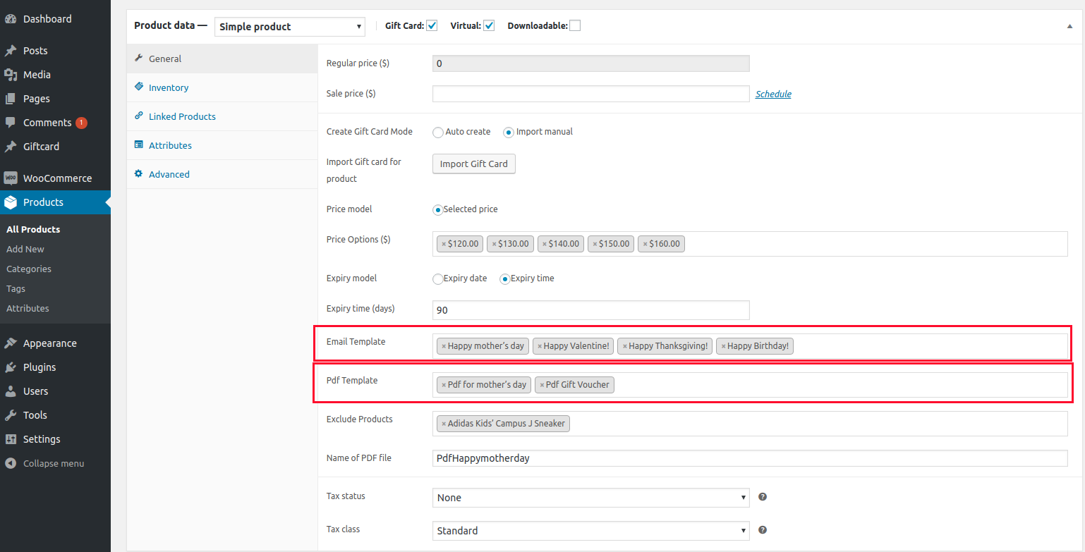Open the product Tags link
This screenshot has height=552, width=1085.
click(16, 288)
